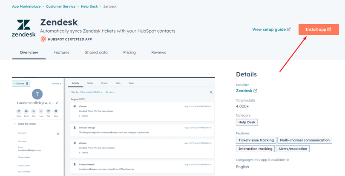
Task: Open Help Desk breadcrumb link
Action: (x=89, y=6)
